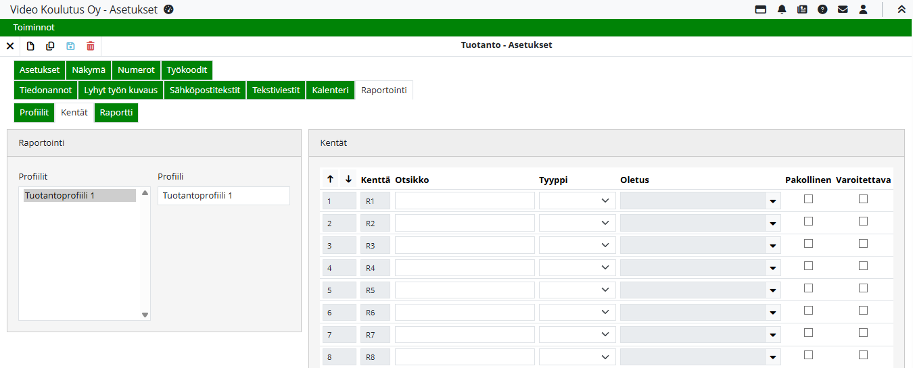Image resolution: width=913 pixels, height=368 pixels.
Task: Click the copy/duplicate icon in toolbar
Action: click(x=50, y=46)
